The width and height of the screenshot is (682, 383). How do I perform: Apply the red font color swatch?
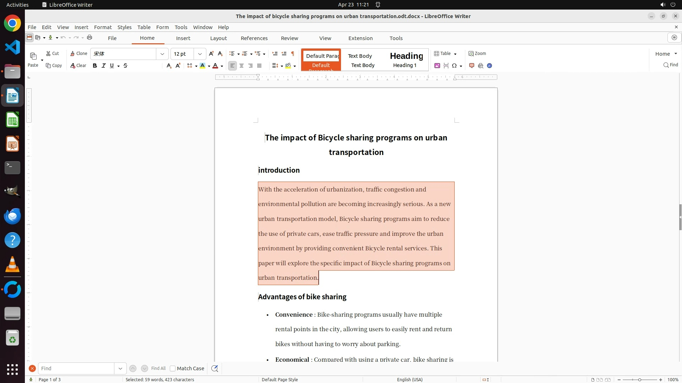tap(215, 66)
